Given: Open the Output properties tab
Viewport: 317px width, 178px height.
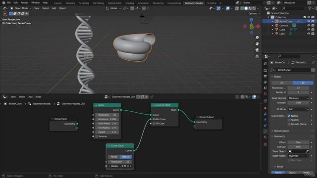Looking at the screenshot, I should pyautogui.click(x=265, y=76).
